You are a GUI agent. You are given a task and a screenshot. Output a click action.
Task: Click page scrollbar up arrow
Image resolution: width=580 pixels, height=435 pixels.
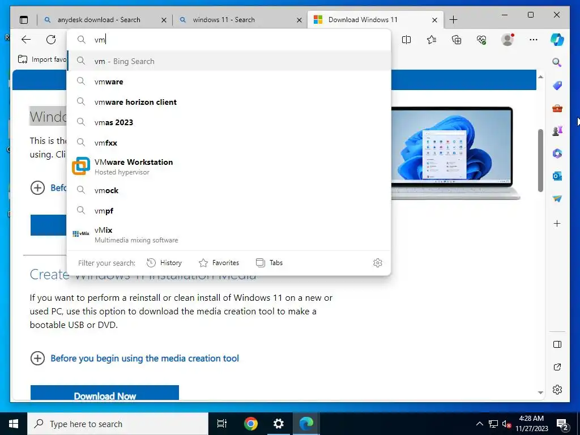[x=540, y=77]
